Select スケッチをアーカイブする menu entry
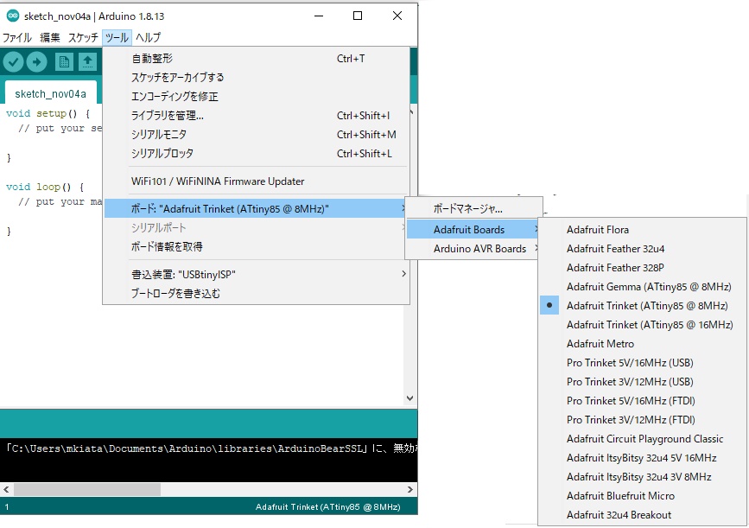749x528 pixels. point(256,78)
